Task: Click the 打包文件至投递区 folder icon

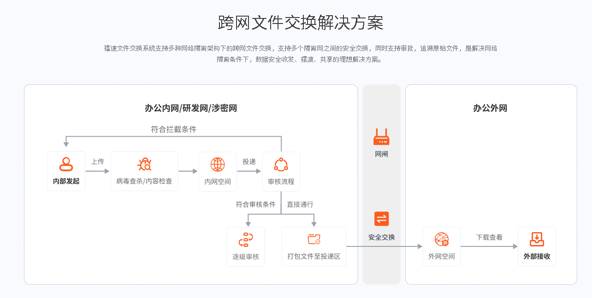Action: (314, 240)
